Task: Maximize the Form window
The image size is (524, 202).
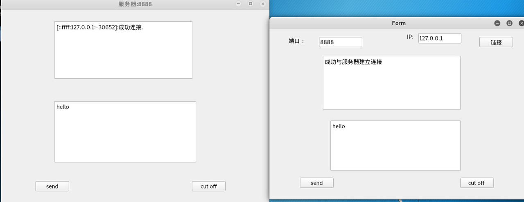Action: click(509, 23)
